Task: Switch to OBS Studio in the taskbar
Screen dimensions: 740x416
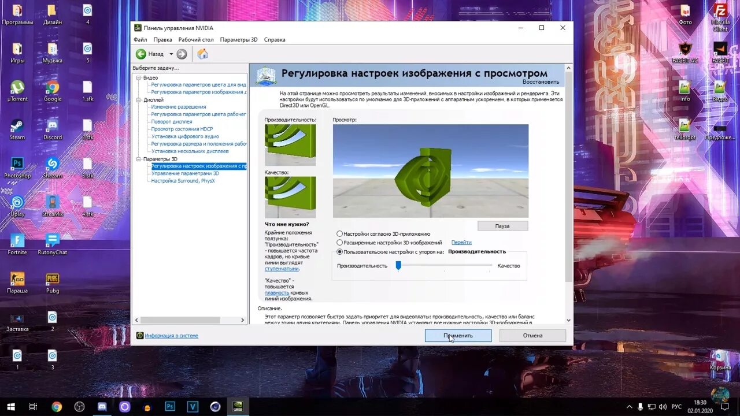Action: tap(79, 407)
